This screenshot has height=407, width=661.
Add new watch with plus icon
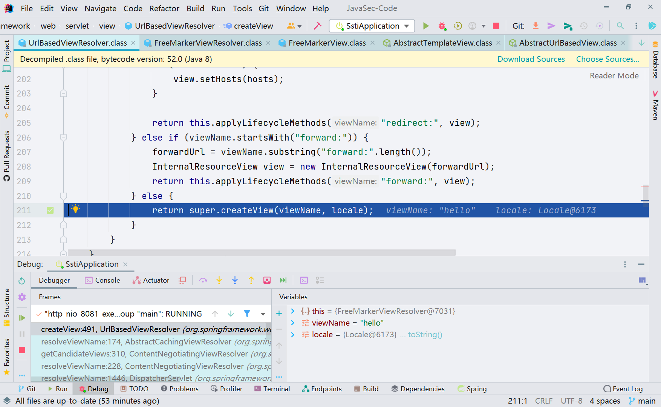[x=279, y=314]
